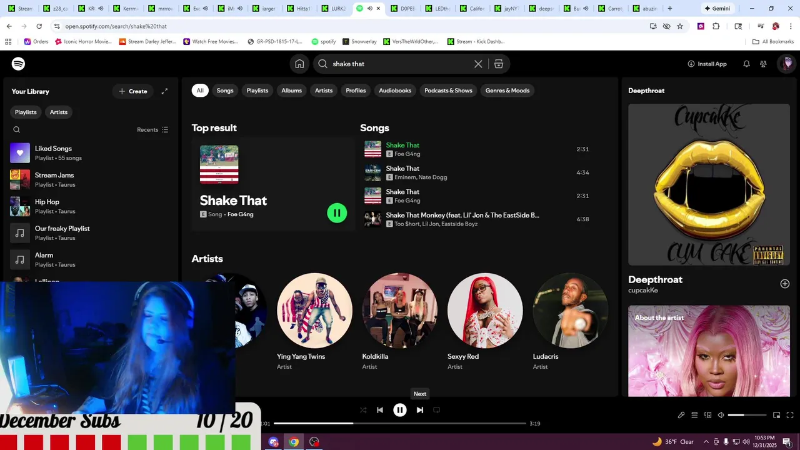800x450 pixels.
Task: Click the Spotify logo
Action: pos(18,64)
